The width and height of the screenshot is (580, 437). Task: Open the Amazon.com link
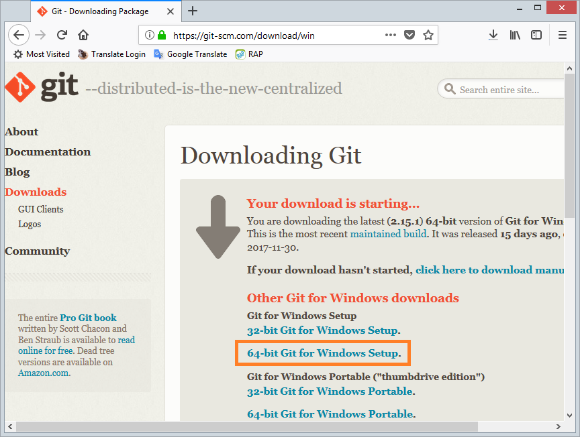(x=43, y=373)
